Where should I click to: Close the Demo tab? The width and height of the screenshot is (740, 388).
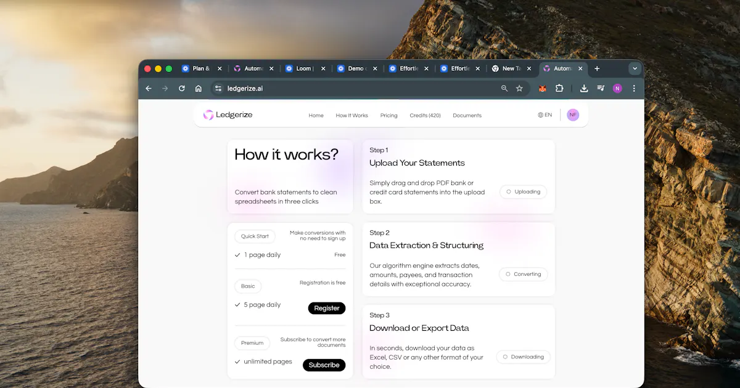pos(375,68)
